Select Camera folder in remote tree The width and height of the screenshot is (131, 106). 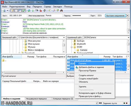click(x=83, y=50)
